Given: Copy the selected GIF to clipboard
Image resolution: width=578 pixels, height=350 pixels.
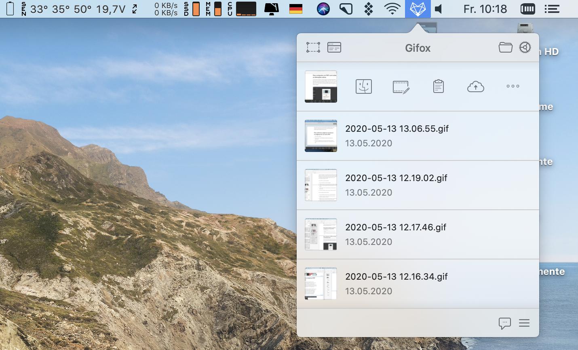Looking at the screenshot, I should click(x=439, y=86).
